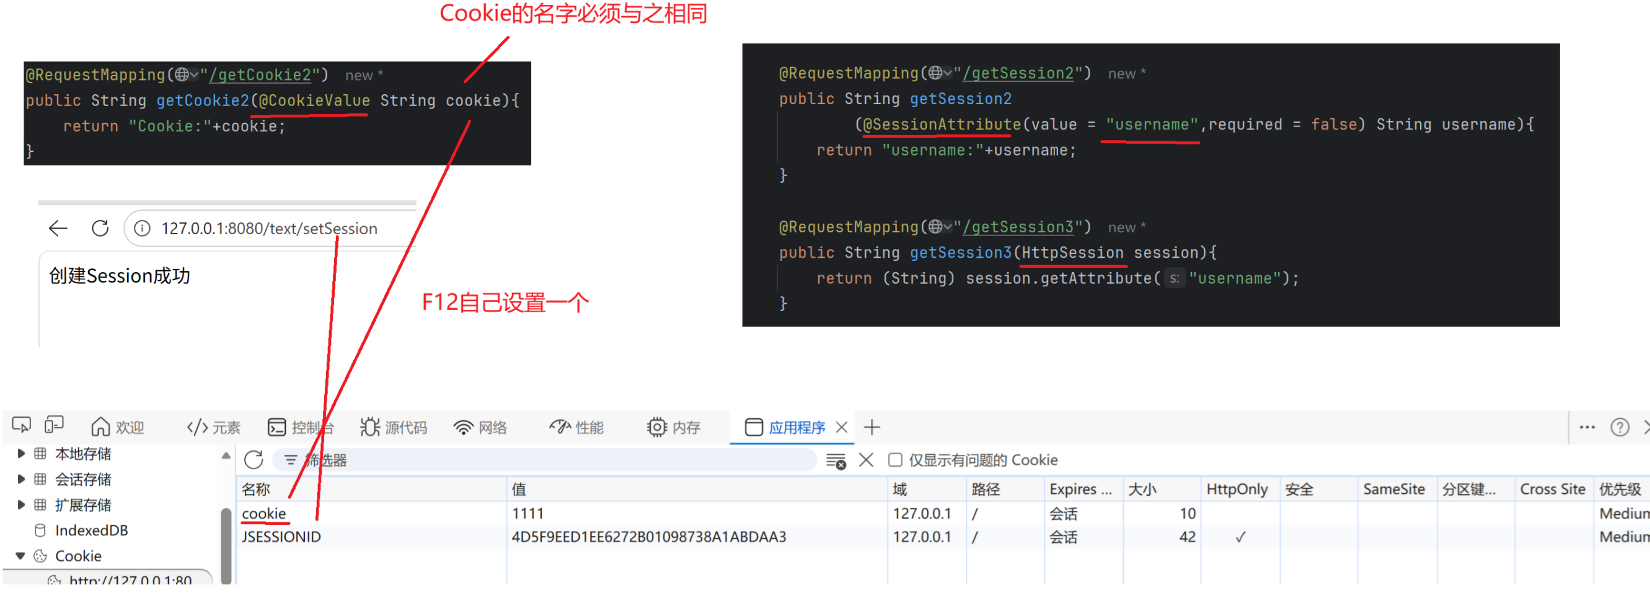The image size is (1650, 606).
Task: Toggle the device emulation icon
Action: click(x=54, y=425)
